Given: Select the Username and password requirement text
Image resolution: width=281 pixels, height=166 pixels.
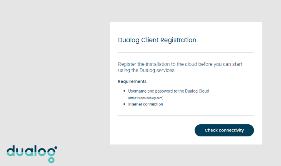Looking at the screenshot, I should point(169,91).
